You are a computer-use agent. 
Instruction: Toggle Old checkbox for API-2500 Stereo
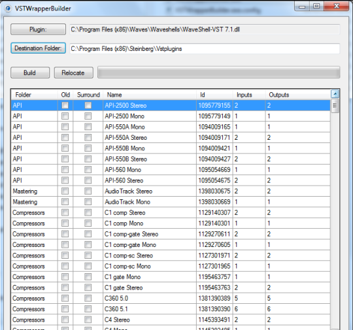(x=65, y=105)
